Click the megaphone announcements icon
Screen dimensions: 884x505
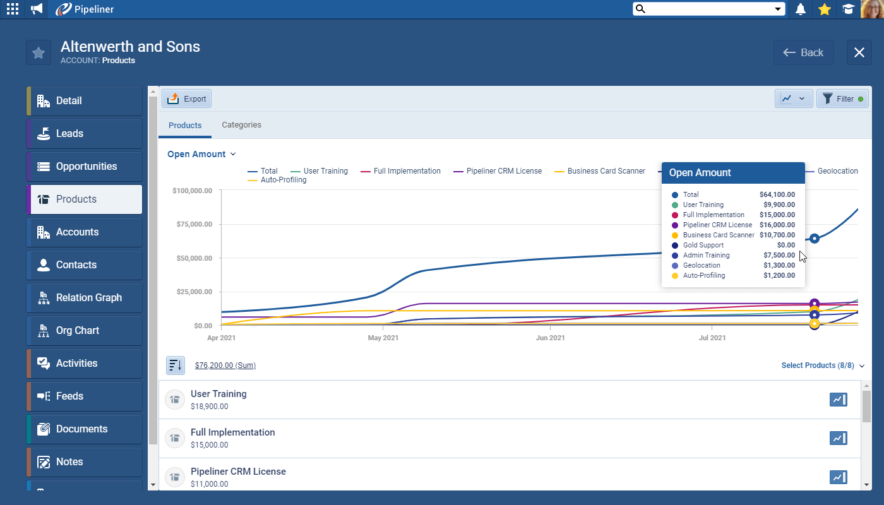click(37, 9)
